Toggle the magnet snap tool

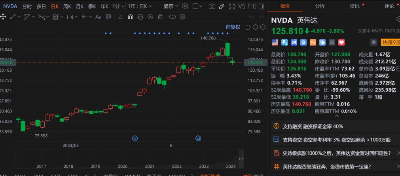(130, 17)
